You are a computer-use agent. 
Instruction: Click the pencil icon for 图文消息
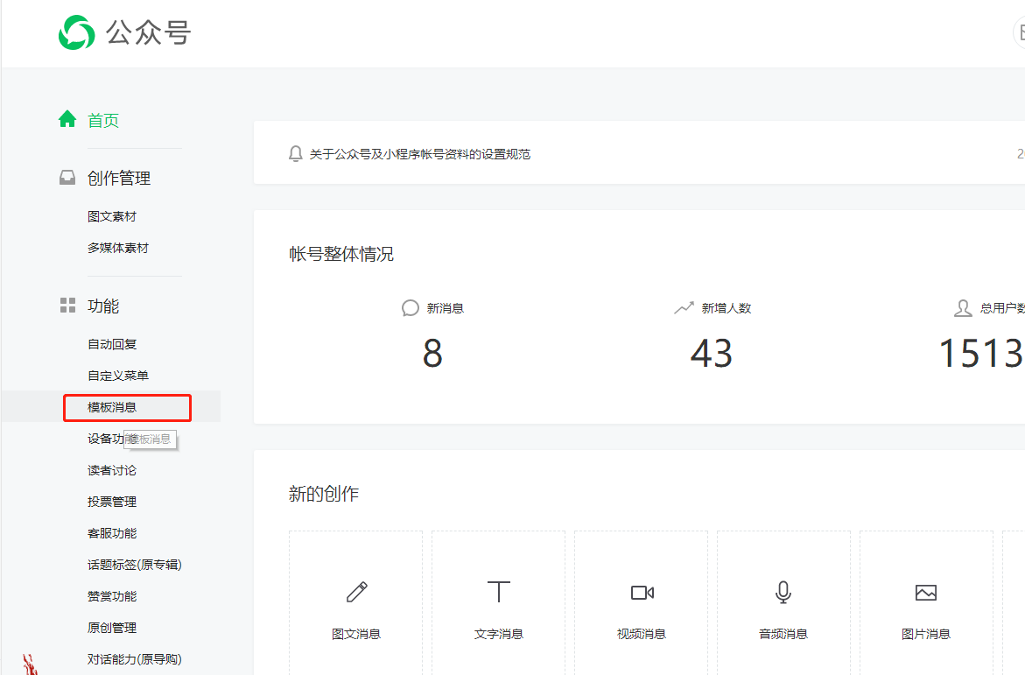[356, 593]
